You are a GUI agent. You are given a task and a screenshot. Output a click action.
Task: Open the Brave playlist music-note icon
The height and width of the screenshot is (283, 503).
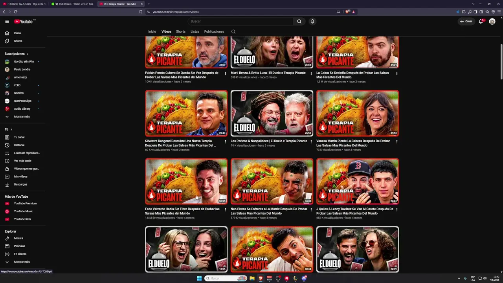[470, 12]
